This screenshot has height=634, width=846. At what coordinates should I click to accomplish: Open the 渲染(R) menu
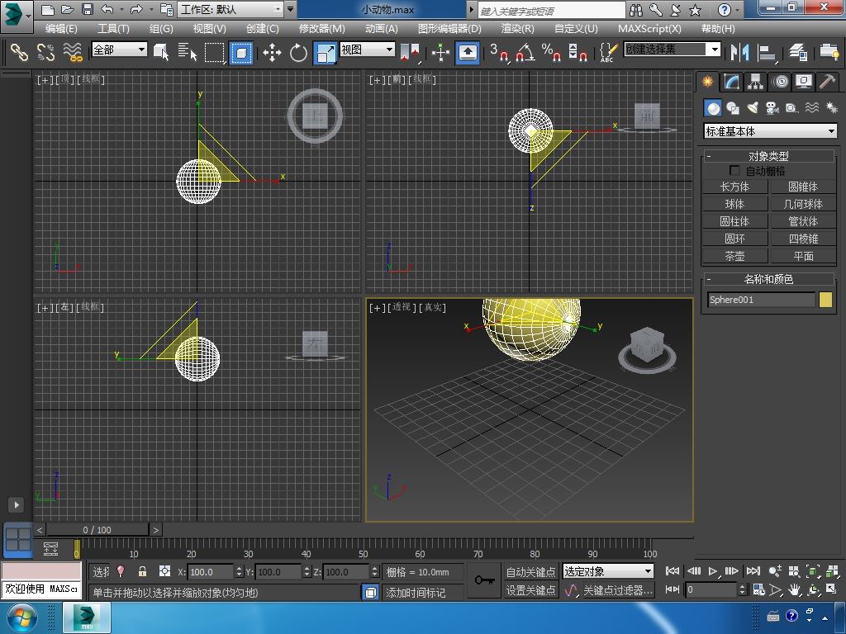click(517, 28)
